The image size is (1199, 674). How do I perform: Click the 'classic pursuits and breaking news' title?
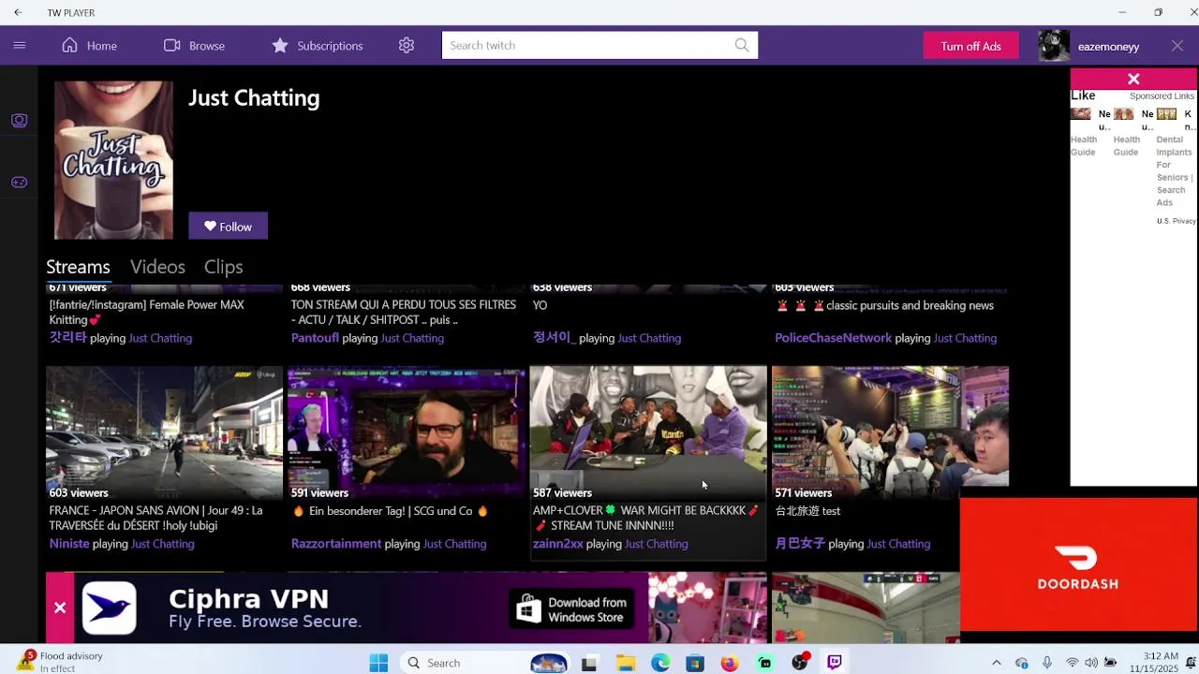pos(884,305)
